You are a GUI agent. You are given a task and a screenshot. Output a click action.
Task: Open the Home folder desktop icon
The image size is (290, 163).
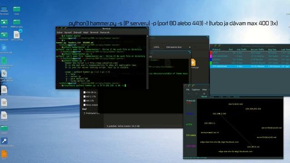click(x=4, y=24)
